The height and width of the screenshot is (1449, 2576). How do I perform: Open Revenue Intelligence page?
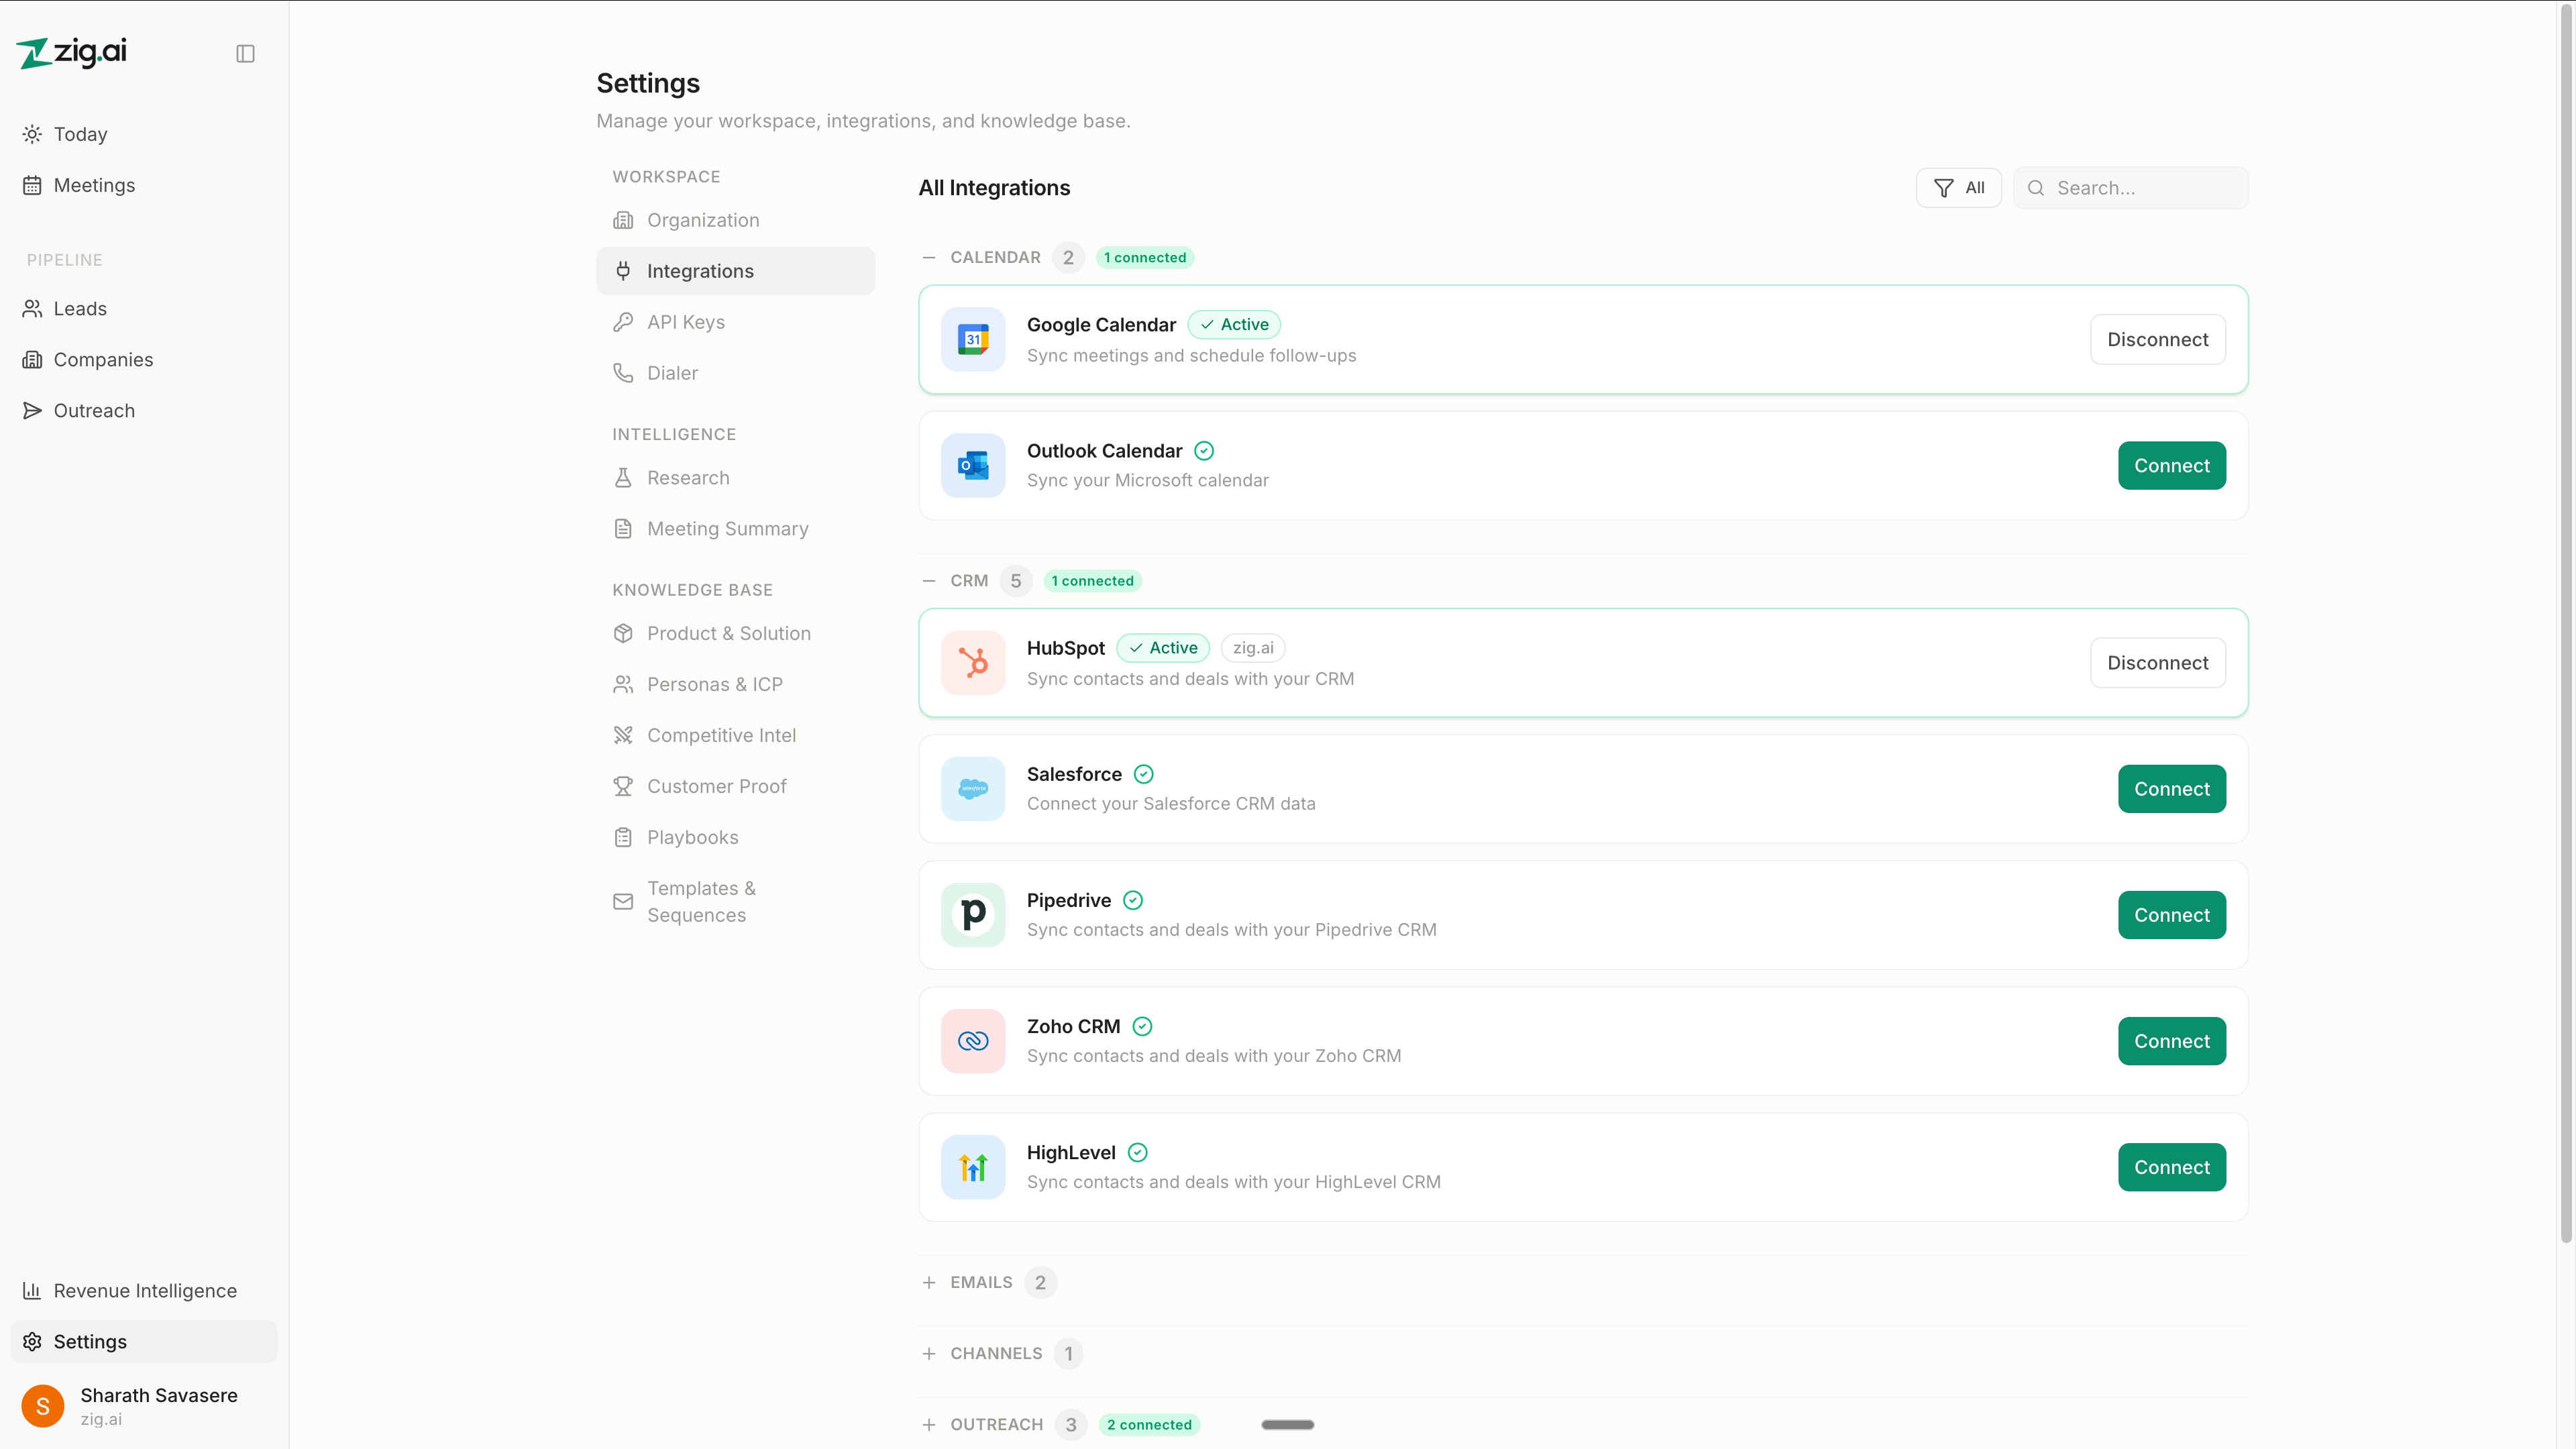[144, 1291]
